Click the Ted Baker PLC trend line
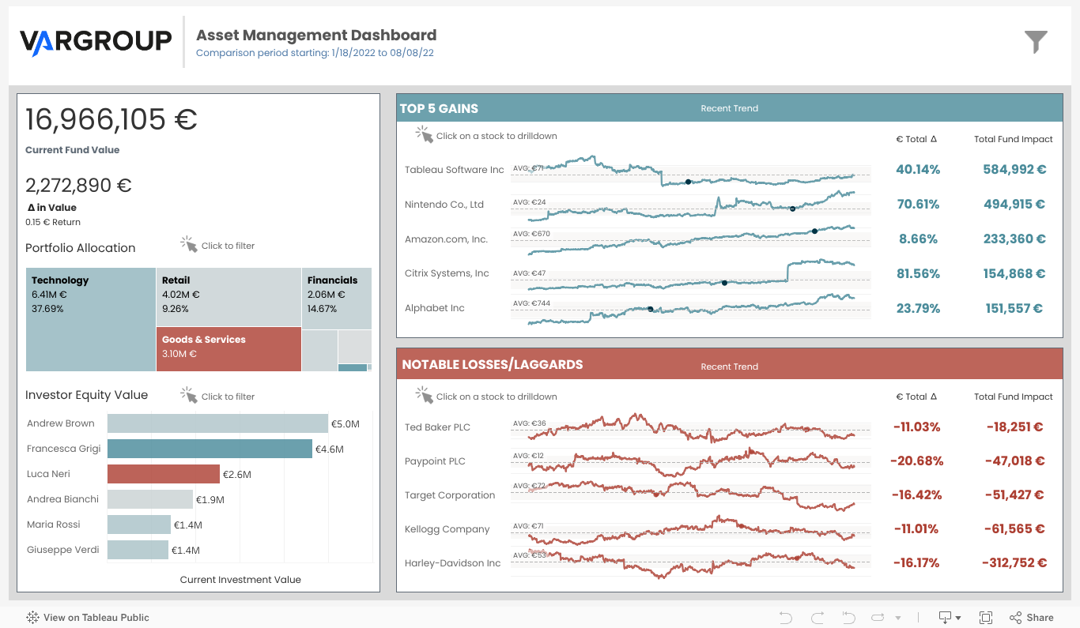The image size is (1080, 628). [x=691, y=427]
